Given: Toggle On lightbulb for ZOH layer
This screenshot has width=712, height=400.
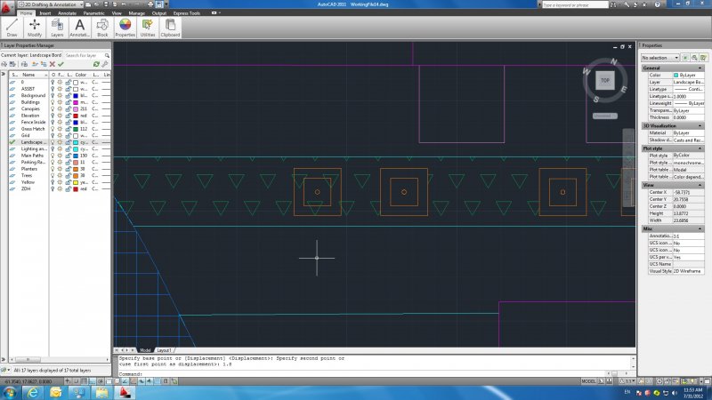Looking at the screenshot, I should click(53, 188).
